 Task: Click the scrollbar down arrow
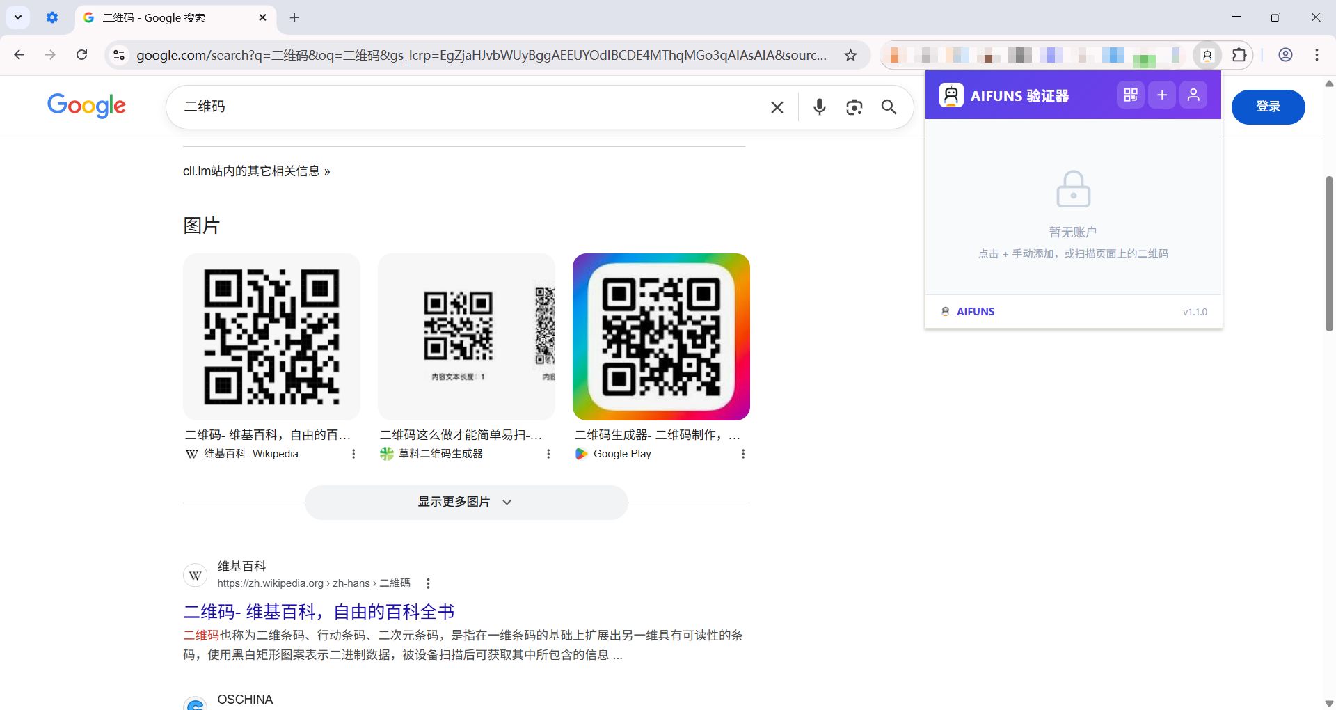[x=1329, y=703]
